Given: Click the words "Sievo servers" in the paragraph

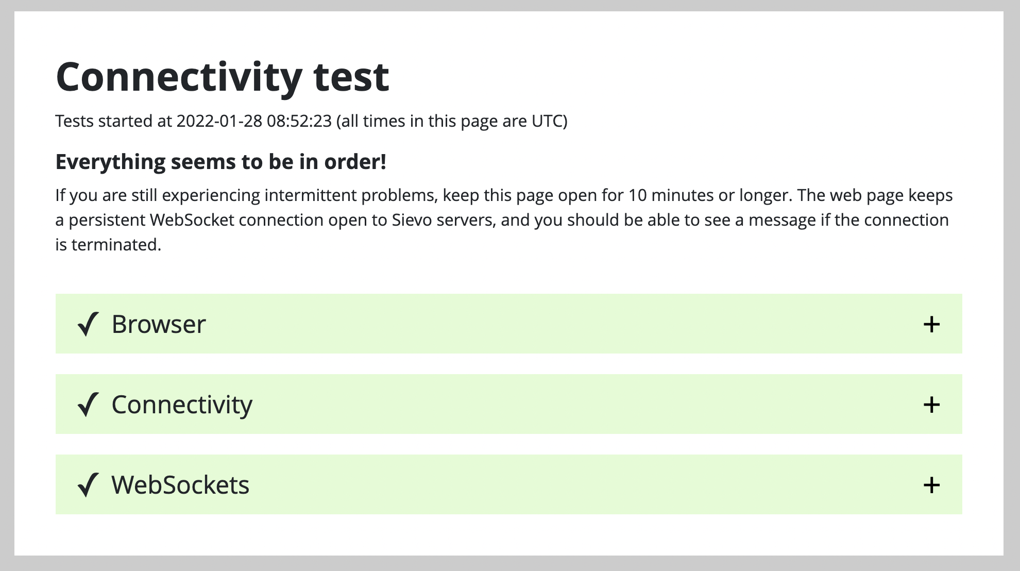Looking at the screenshot, I should (444, 220).
